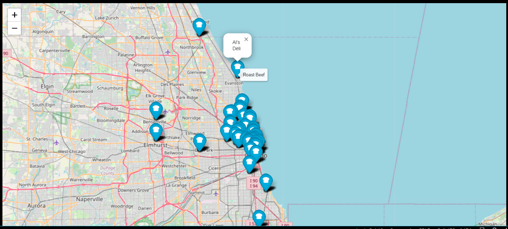Open the marker east of Burbank
508x229 pixels.
[259, 219]
